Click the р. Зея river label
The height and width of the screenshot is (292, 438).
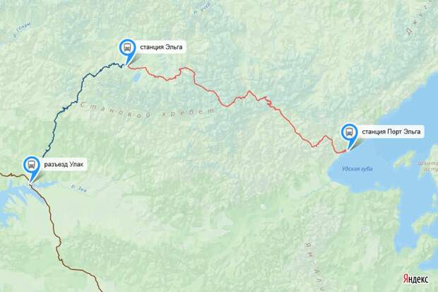(x=78, y=188)
